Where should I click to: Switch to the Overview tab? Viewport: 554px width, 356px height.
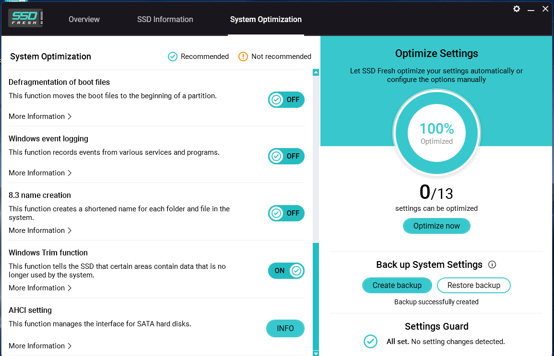point(84,20)
